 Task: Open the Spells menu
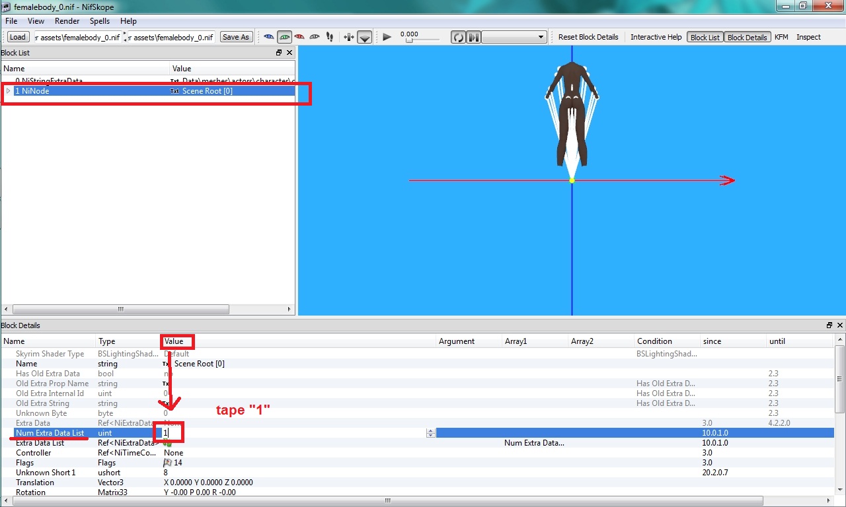click(x=100, y=21)
